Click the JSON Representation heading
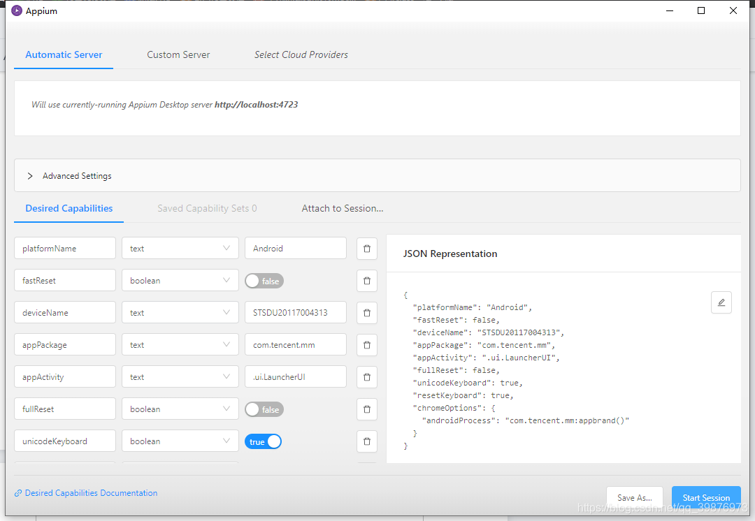 pos(450,254)
